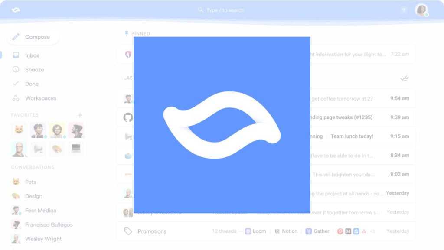
Task: Open the Fern Medina conversation
Action: 34,211
